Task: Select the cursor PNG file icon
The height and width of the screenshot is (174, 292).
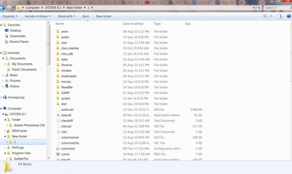Action: click(58, 154)
